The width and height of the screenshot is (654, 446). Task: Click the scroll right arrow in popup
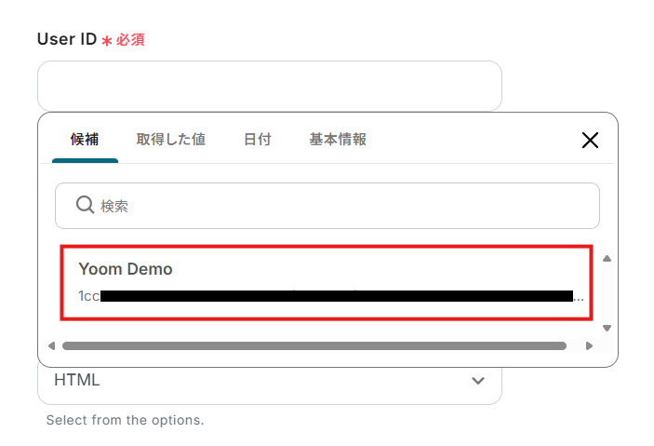click(589, 345)
